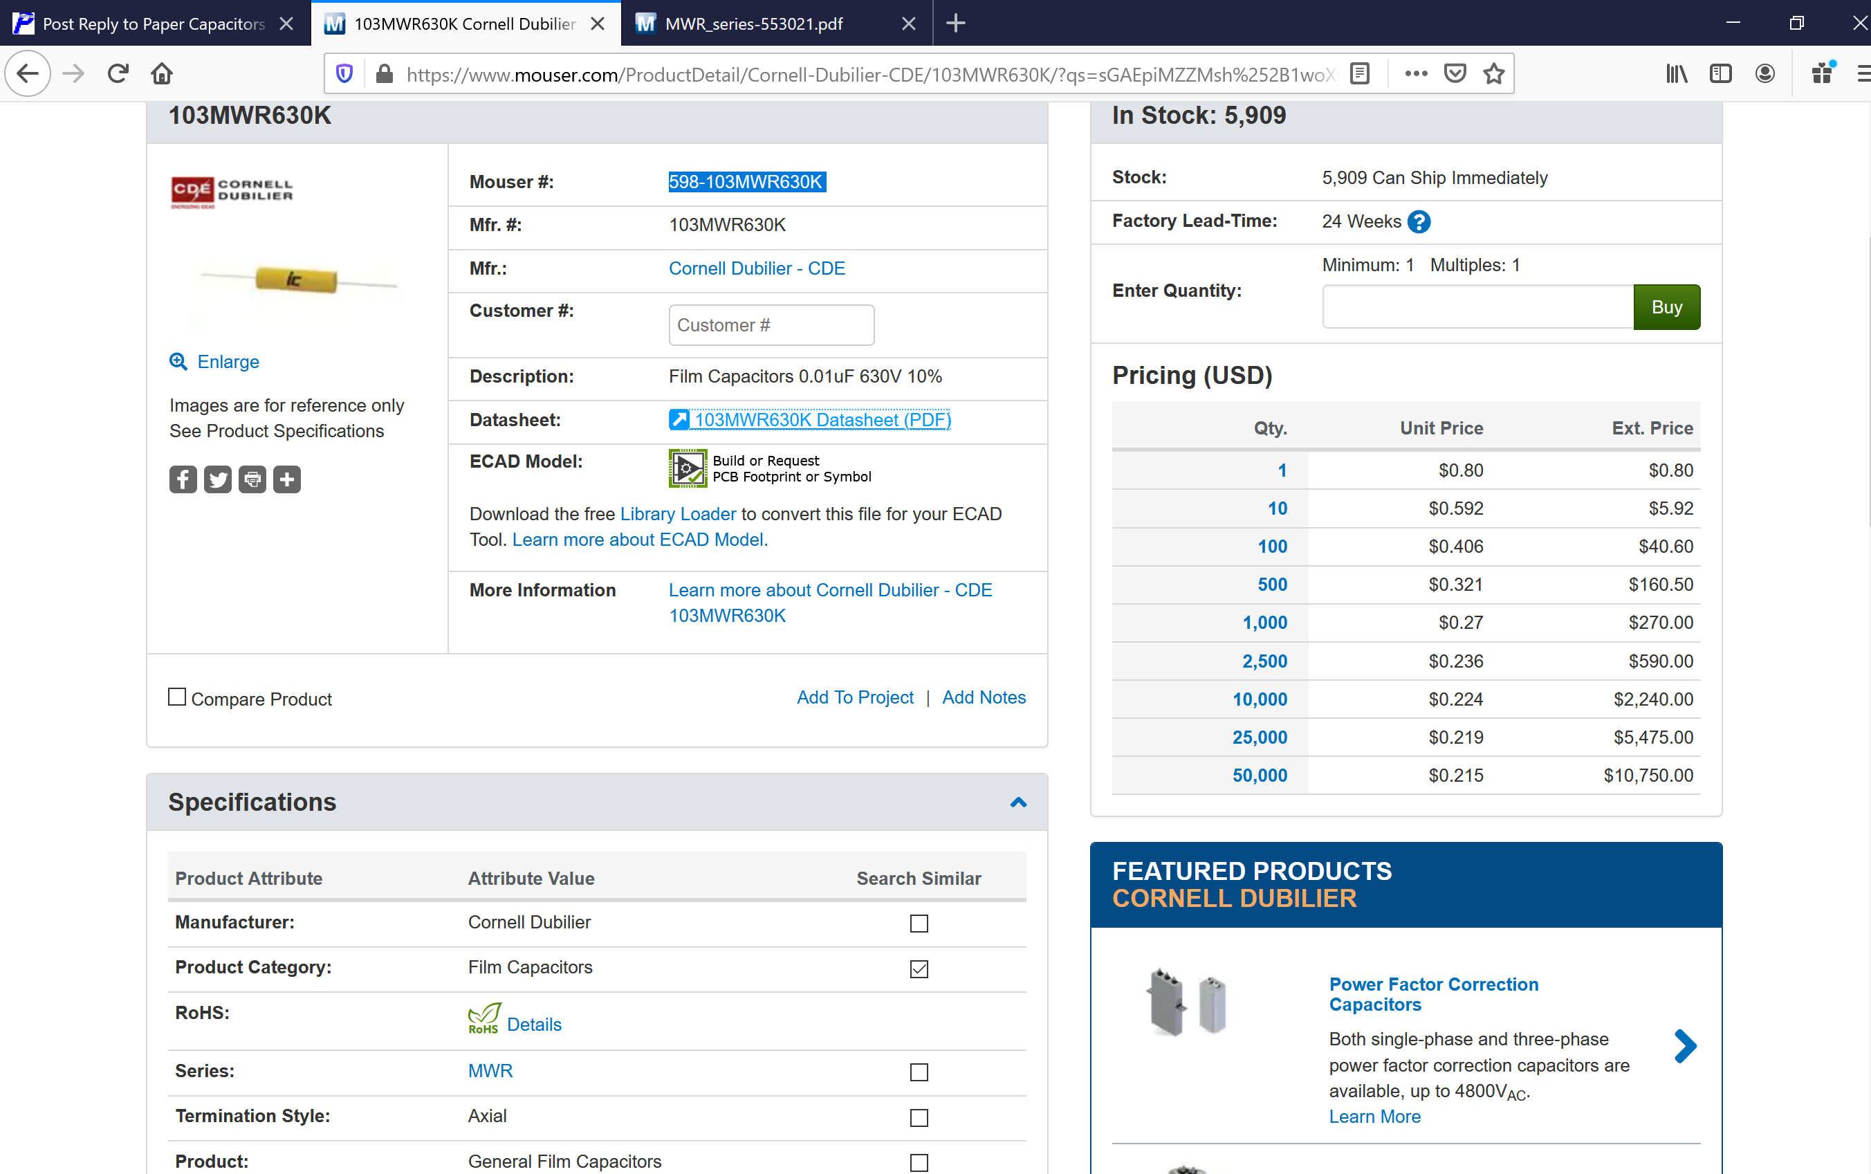
Task: Select quantity 1,000 price break
Action: 1264,623
